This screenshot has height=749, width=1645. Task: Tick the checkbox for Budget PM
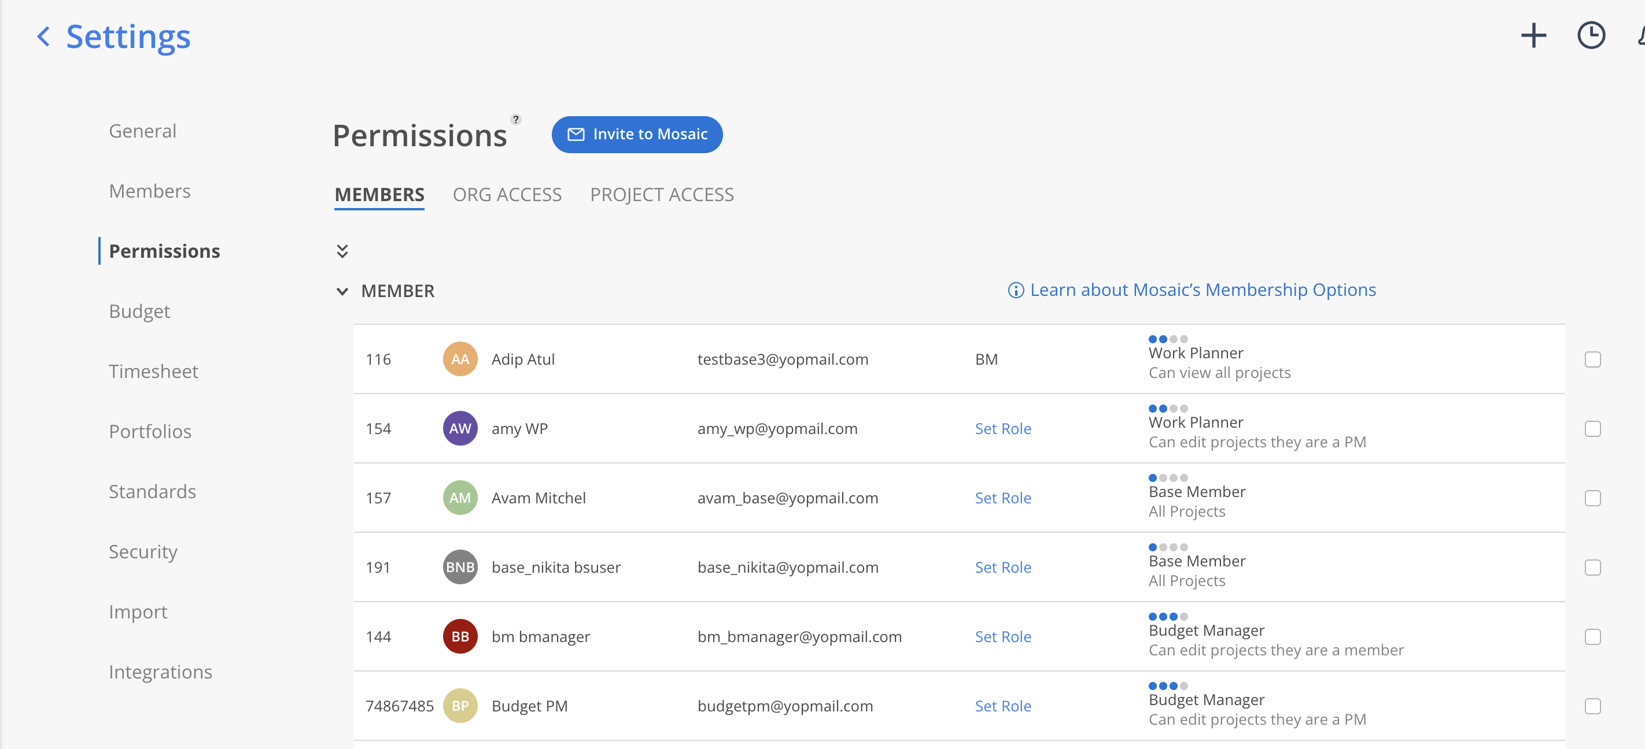coord(1592,706)
